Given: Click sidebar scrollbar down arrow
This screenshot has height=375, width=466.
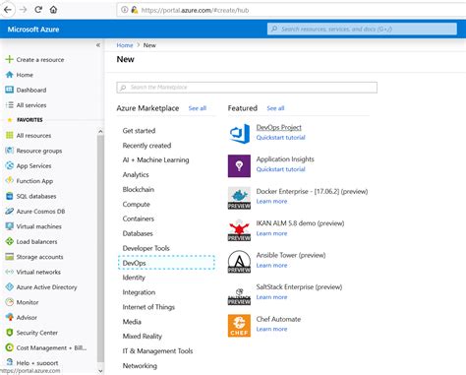Looking at the screenshot, I should (x=100, y=371).
